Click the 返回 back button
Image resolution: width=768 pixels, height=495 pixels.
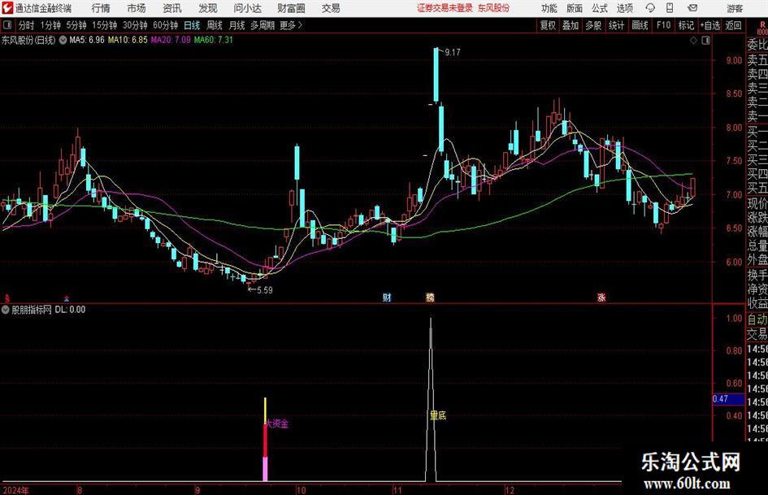(733, 25)
